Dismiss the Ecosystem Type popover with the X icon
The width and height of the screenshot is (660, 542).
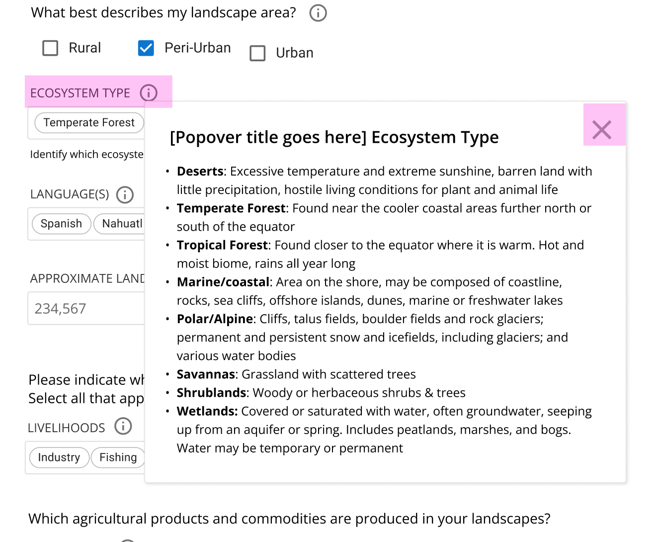coord(602,130)
